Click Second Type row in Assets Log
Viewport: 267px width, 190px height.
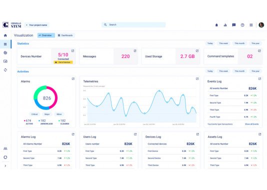pyautogui.click(x=233, y=158)
